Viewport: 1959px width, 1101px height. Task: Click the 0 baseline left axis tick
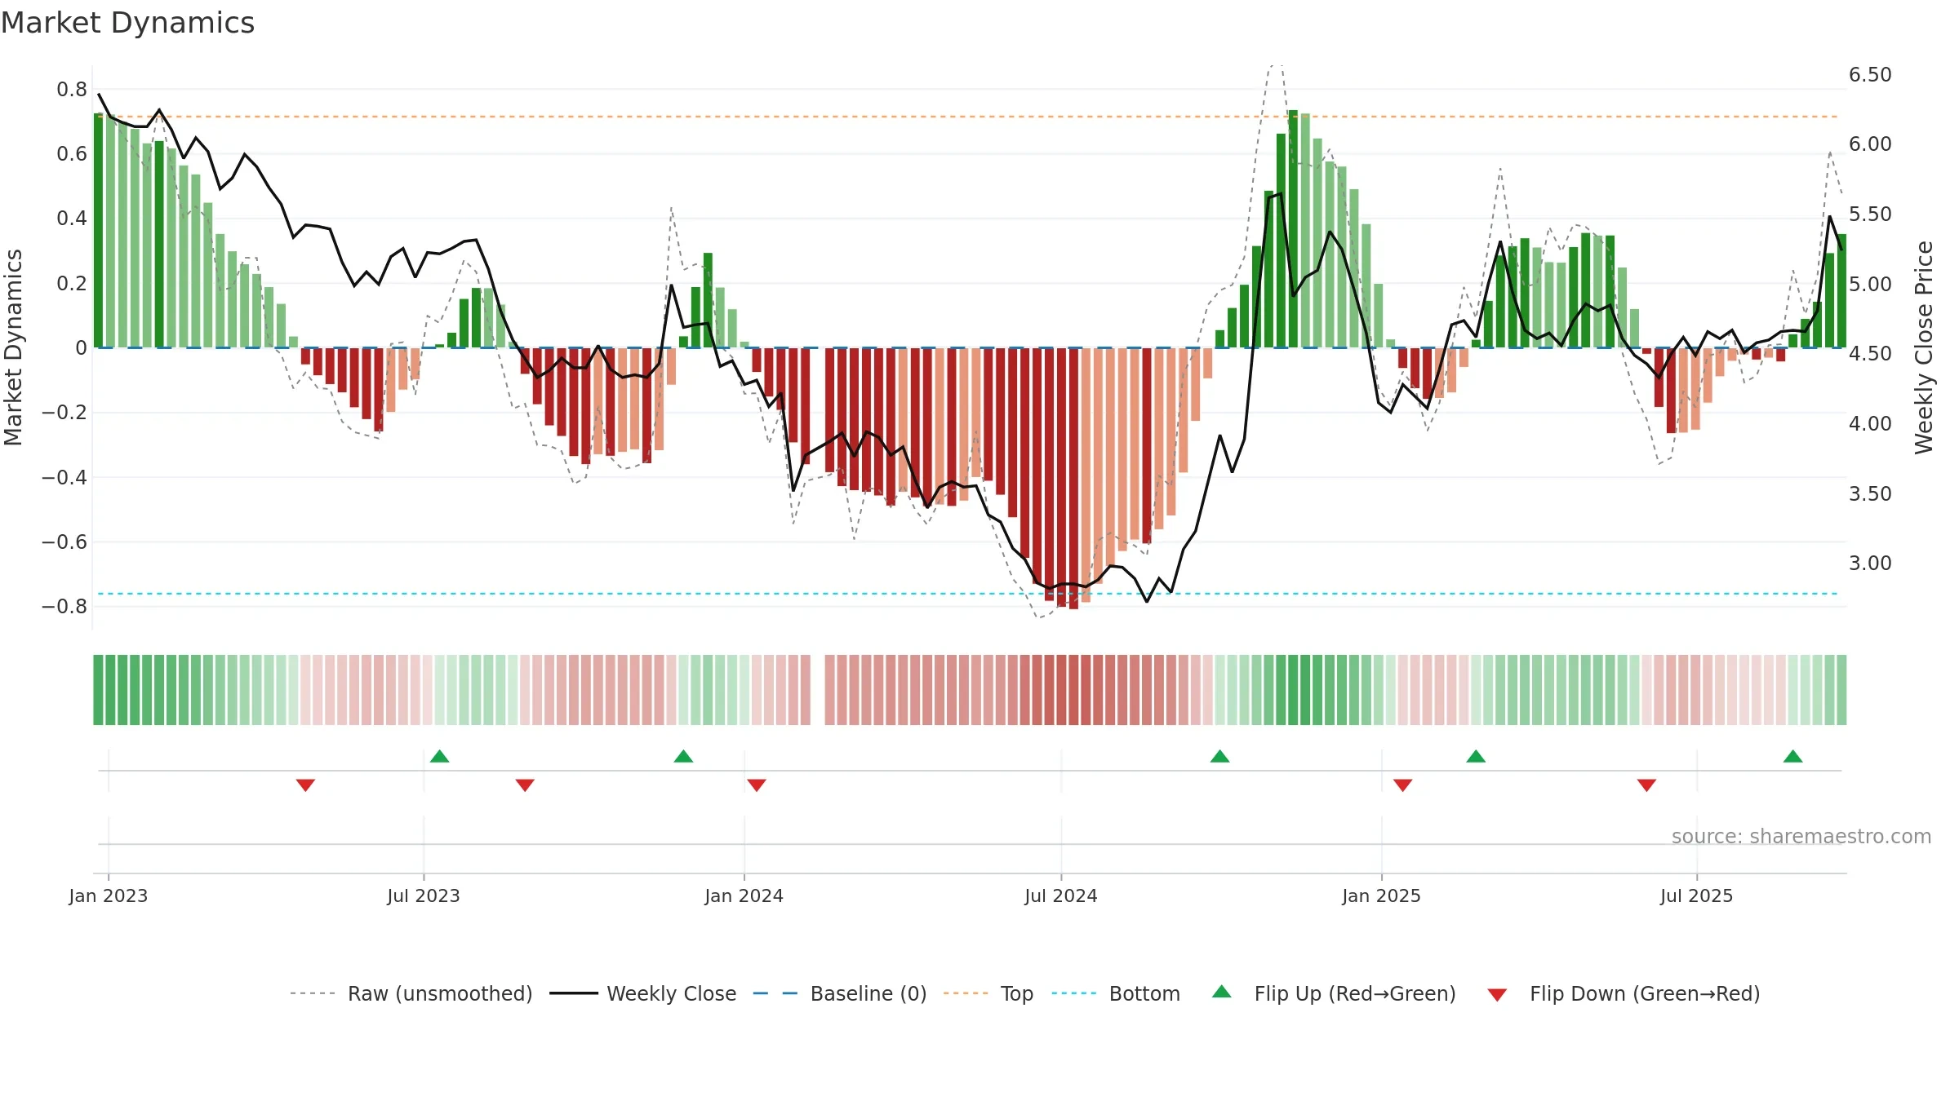(x=81, y=347)
